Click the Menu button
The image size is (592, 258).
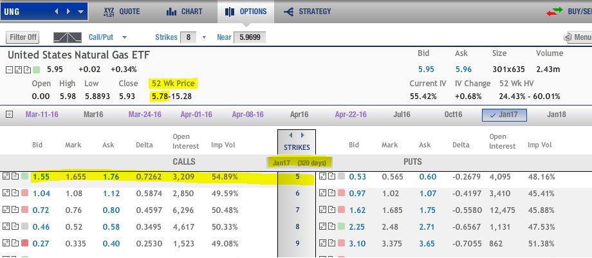(579, 37)
